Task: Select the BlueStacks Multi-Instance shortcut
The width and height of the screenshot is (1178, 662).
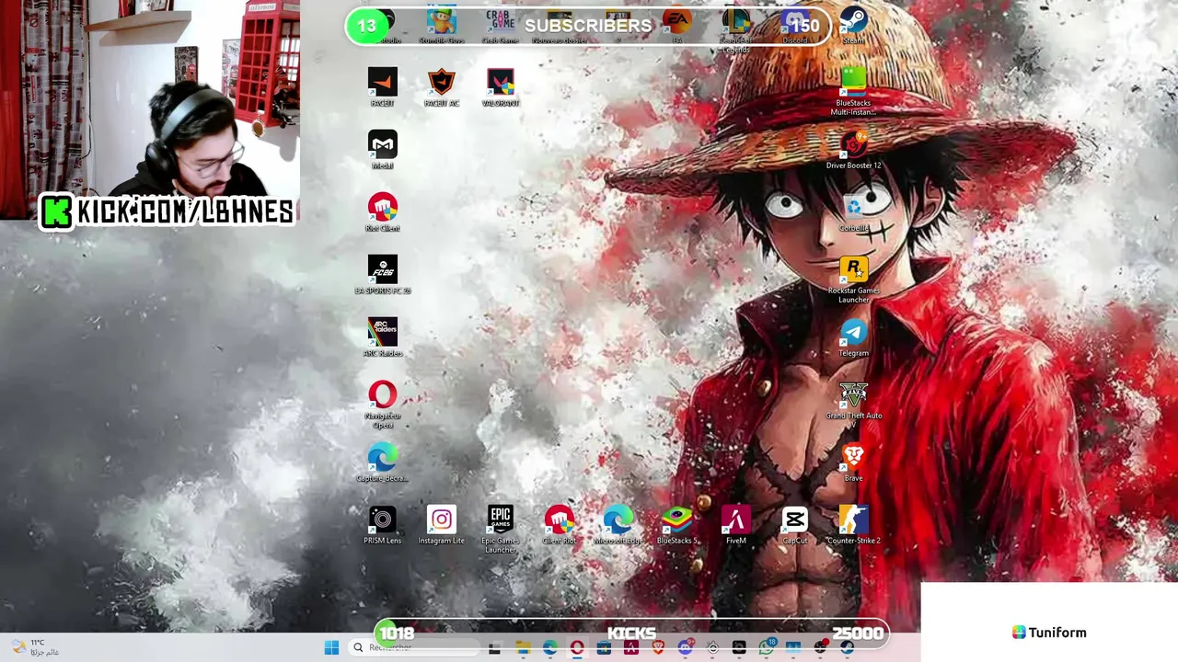Action: point(853,92)
